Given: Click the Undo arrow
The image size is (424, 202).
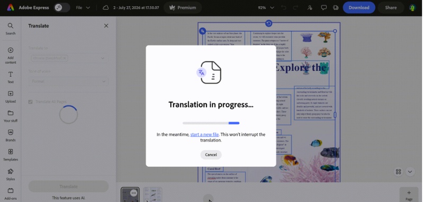Looking at the screenshot, I should click(284, 7).
